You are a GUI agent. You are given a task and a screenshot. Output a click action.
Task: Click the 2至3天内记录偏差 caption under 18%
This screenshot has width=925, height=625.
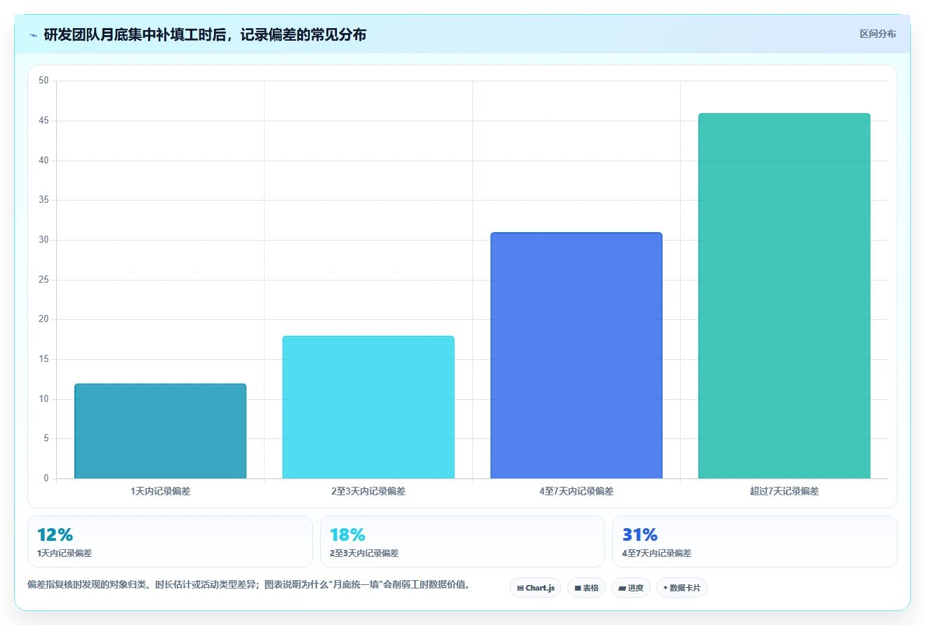tap(364, 553)
